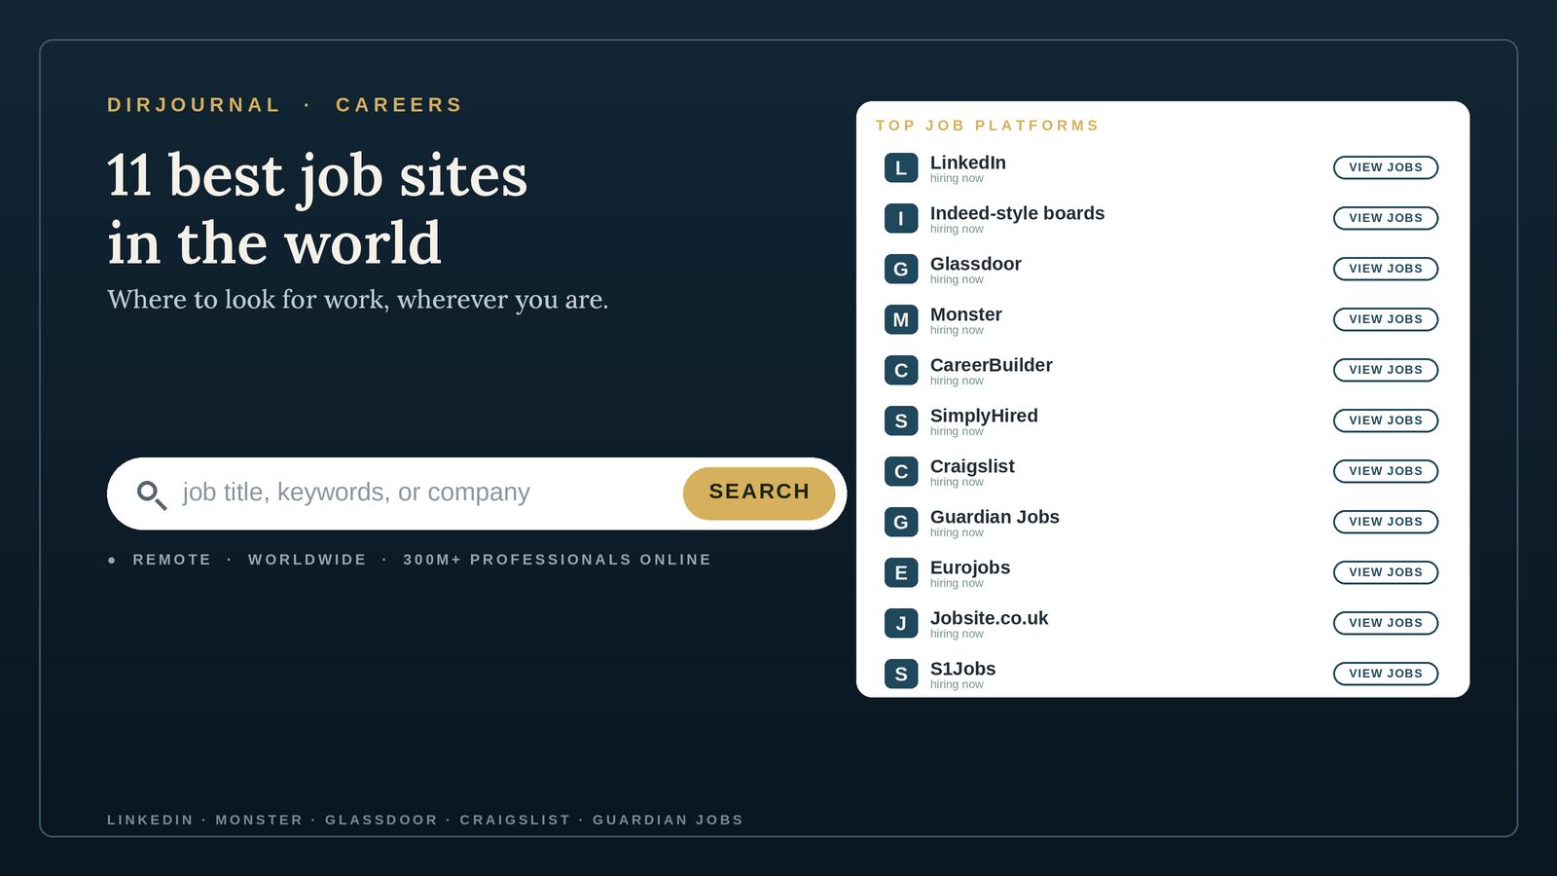Click the REMOTE tag text

click(x=172, y=560)
